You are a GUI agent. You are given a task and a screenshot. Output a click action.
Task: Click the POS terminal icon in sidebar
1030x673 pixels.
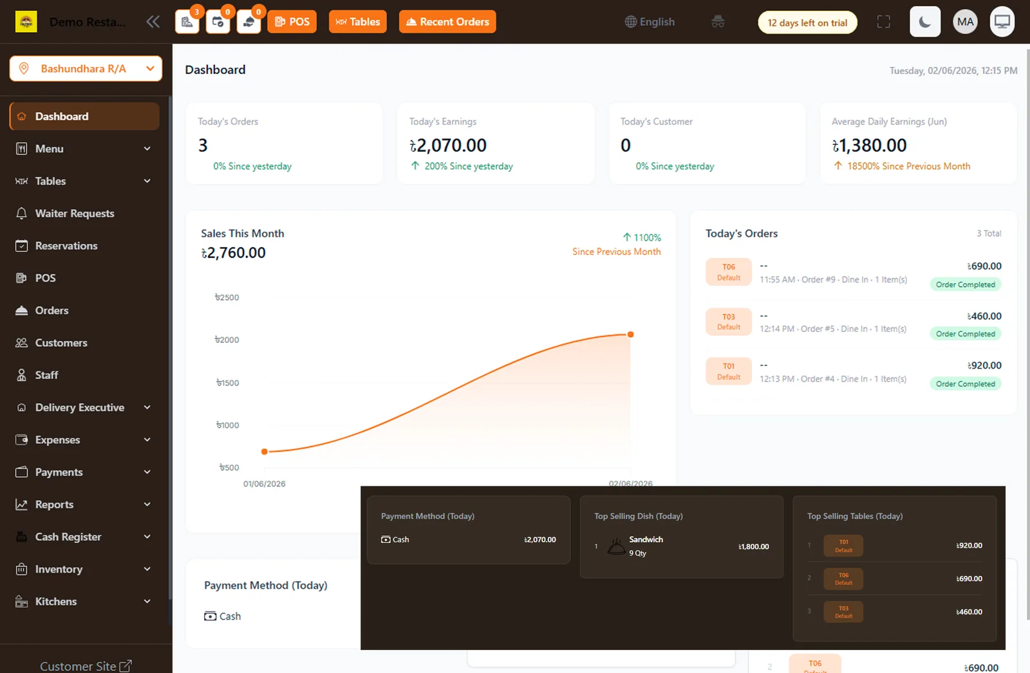click(x=21, y=278)
